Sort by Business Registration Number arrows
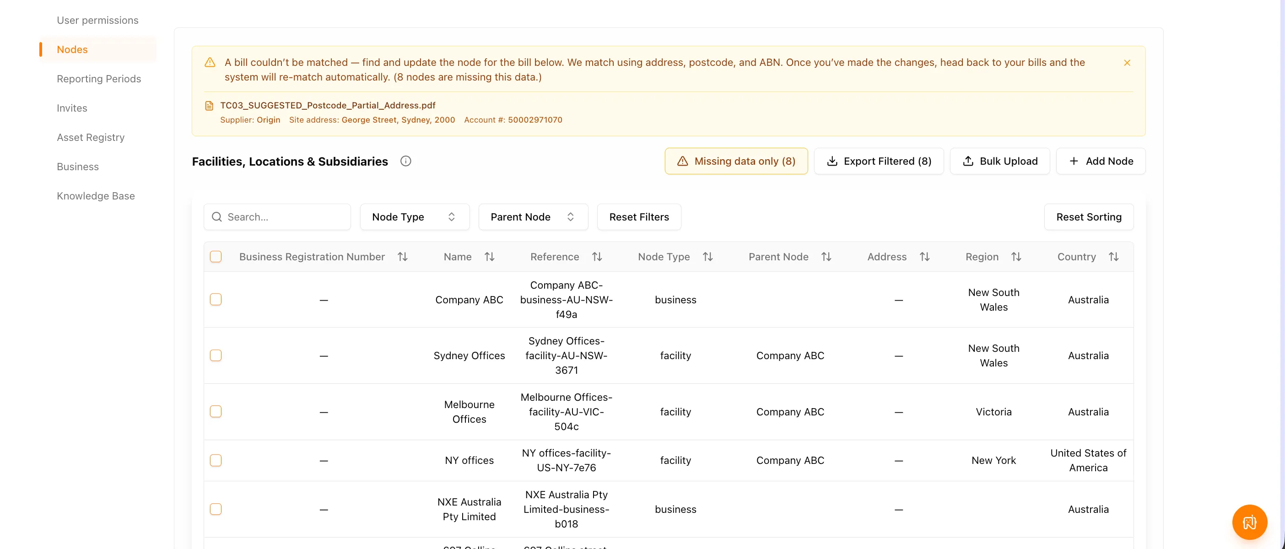 pos(403,257)
